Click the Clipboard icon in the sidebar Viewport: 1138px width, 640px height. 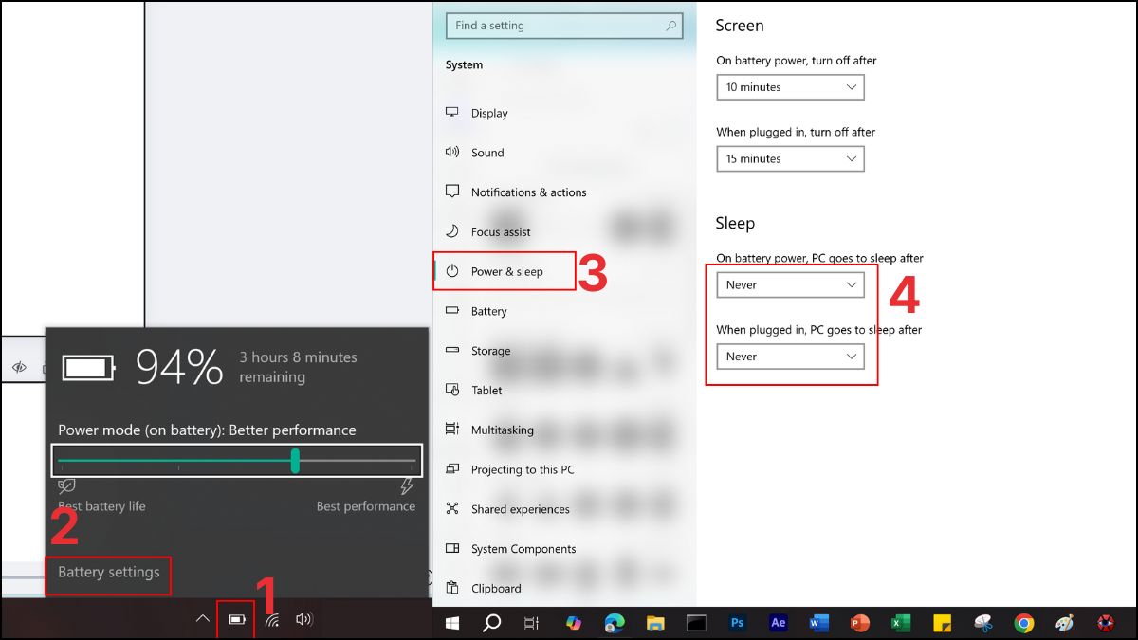click(452, 588)
